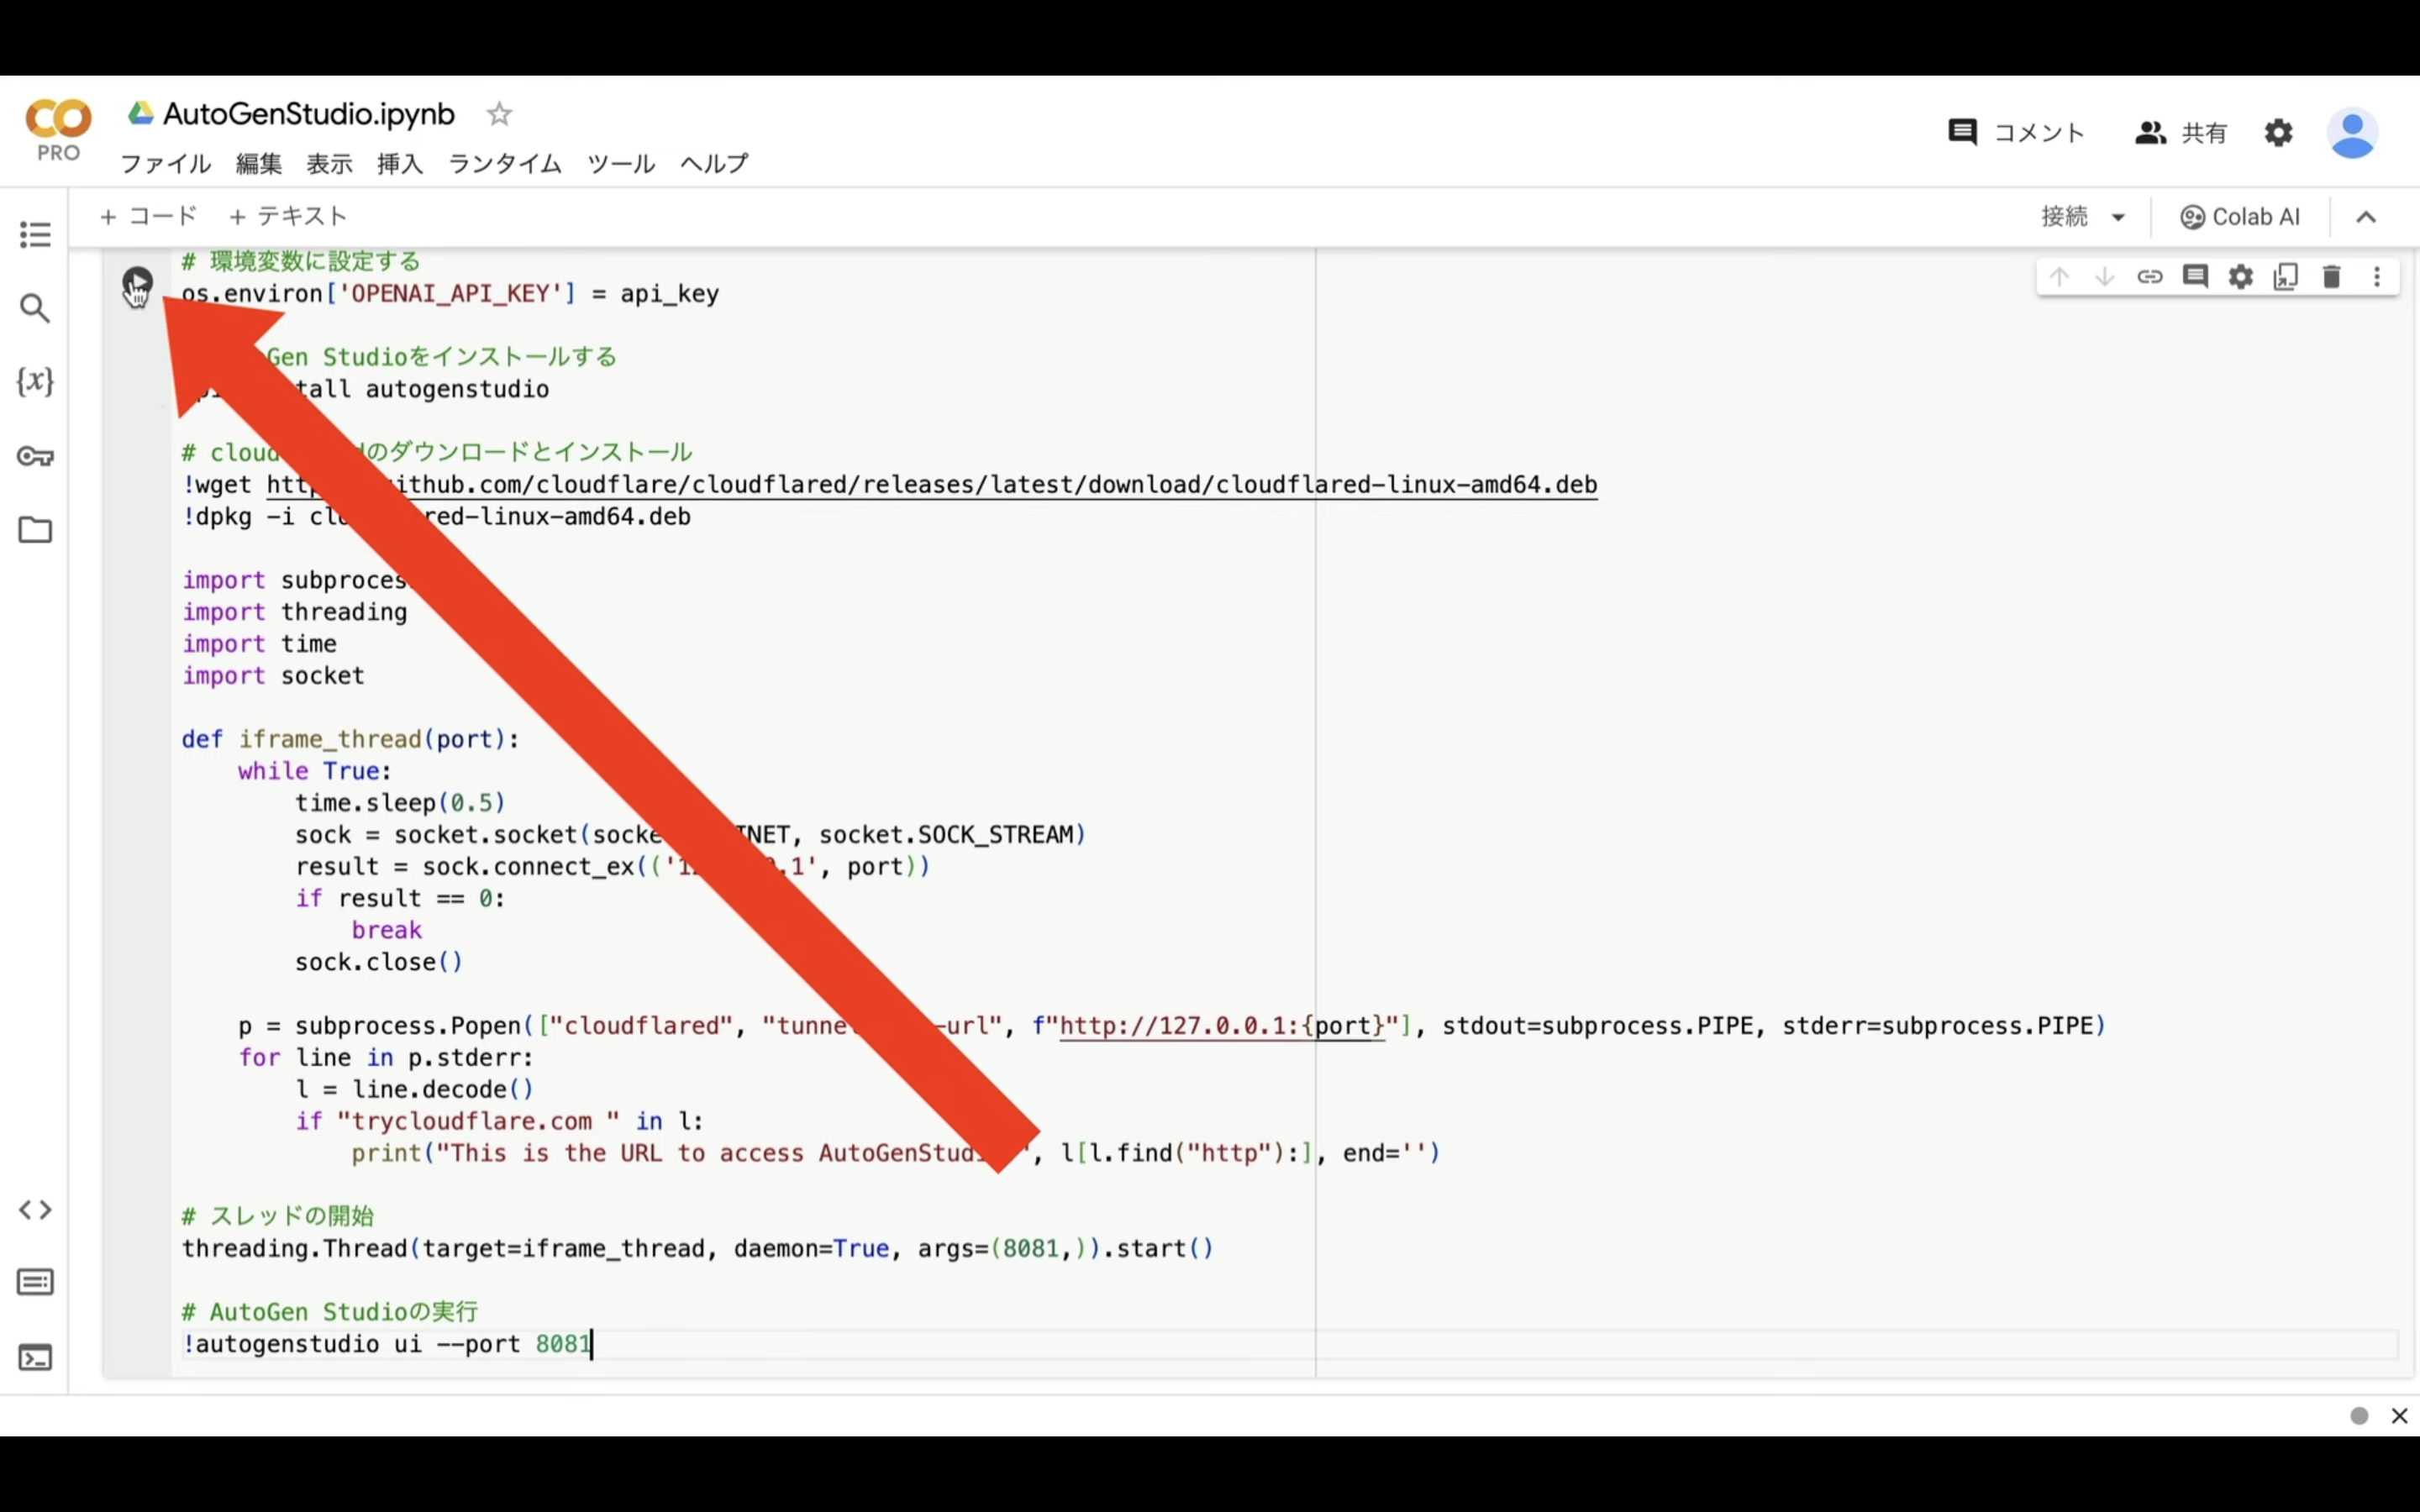Click the 'import socket' line
Viewport: 2420px width, 1512px height.
[273, 676]
